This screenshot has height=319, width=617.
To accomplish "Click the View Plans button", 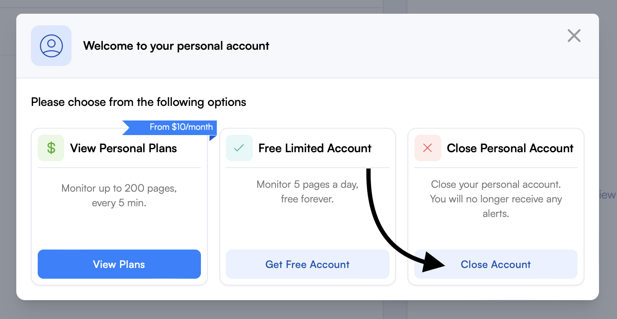I will [x=119, y=264].
